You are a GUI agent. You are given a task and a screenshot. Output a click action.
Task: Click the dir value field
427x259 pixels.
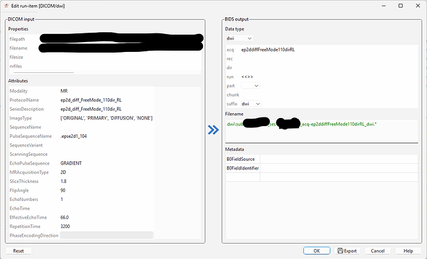(x=329, y=67)
